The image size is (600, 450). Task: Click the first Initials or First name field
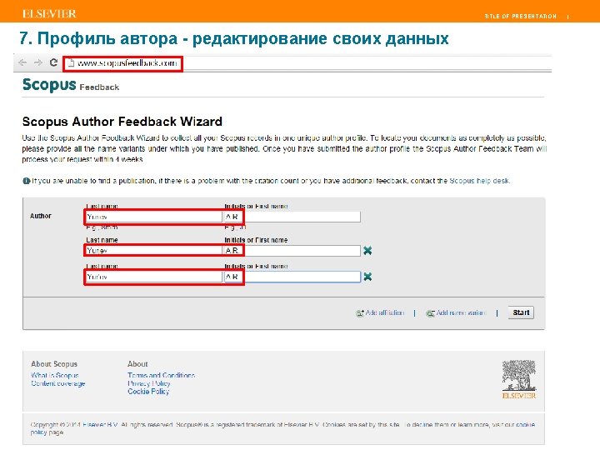point(292,217)
